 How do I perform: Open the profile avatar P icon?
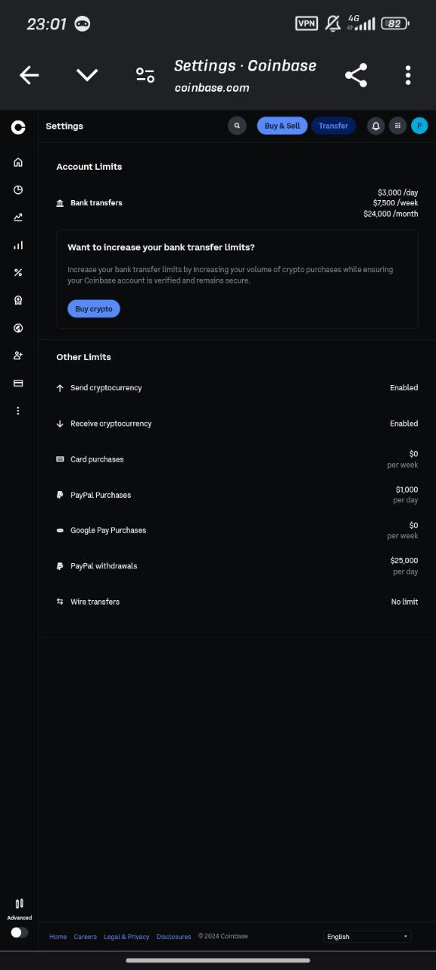[x=419, y=126]
